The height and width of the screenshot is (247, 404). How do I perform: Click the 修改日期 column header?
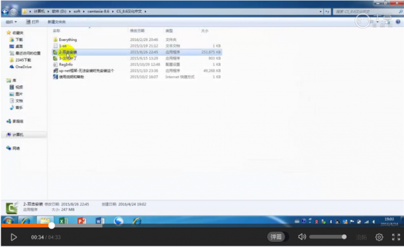click(137, 31)
